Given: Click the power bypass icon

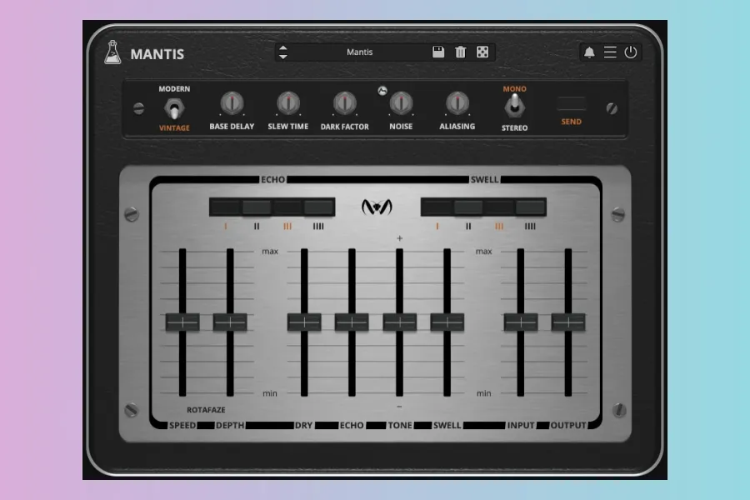Looking at the screenshot, I should [x=631, y=52].
